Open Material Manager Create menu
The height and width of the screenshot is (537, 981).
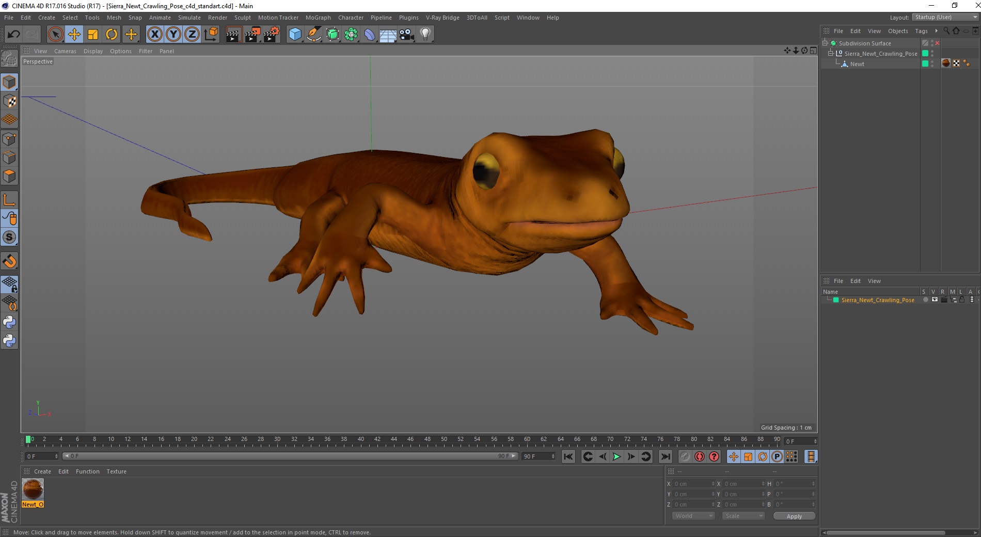coord(42,471)
